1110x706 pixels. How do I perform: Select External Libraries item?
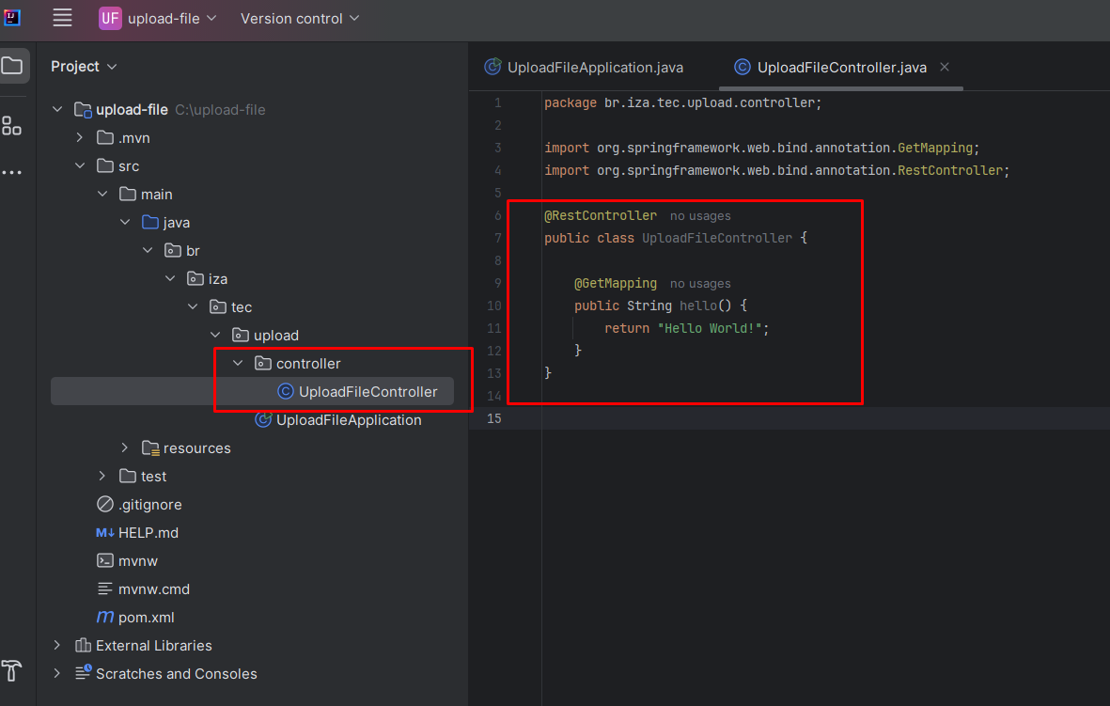[153, 645]
